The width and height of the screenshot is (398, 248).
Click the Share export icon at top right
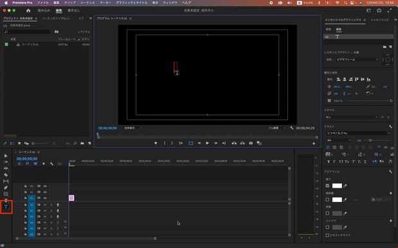tap(379, 10)
